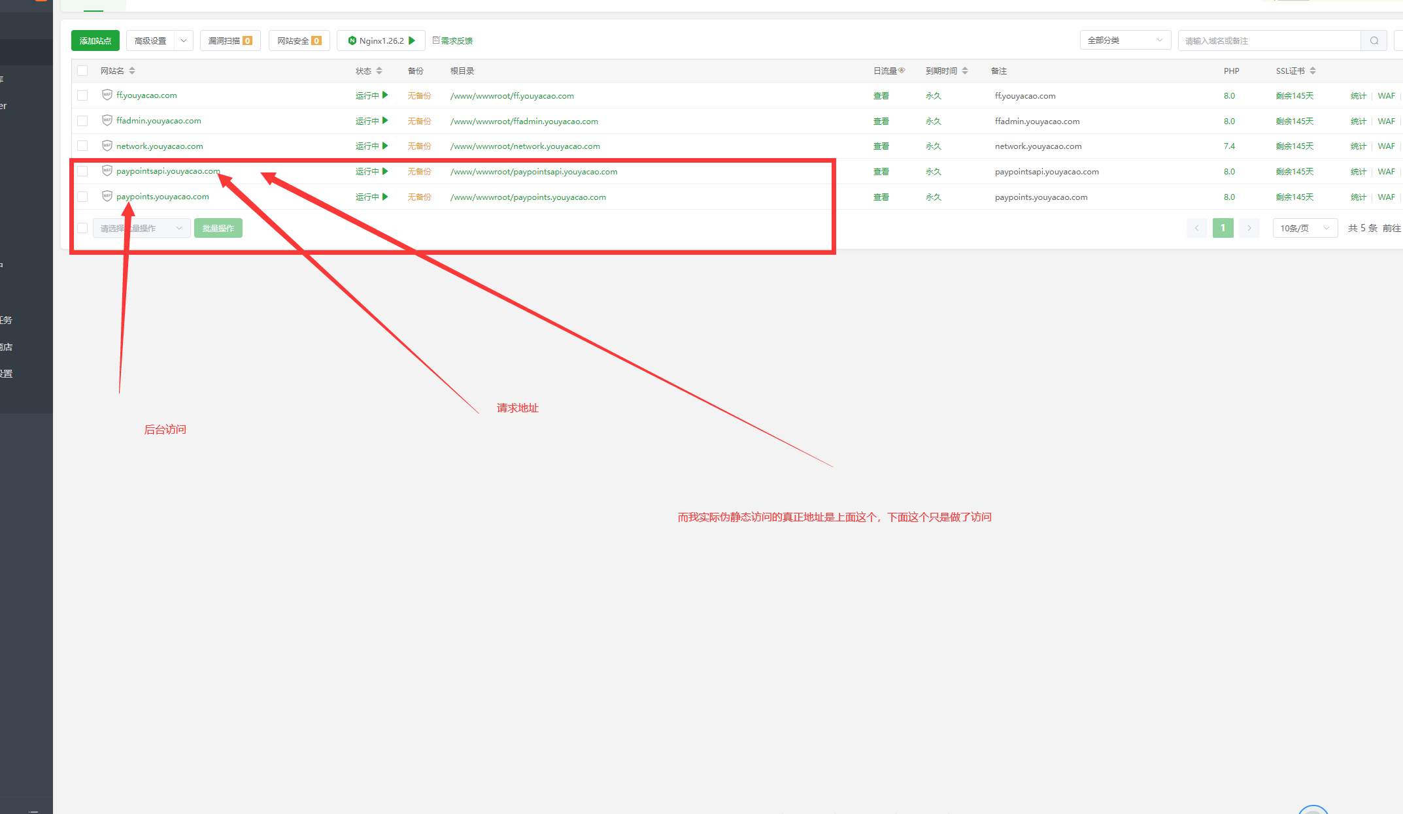Image resolution: width=1403 pixels, height=814 pixels.
Task: Click the Nginx1.26.2 button
Action: coord(381,41)
